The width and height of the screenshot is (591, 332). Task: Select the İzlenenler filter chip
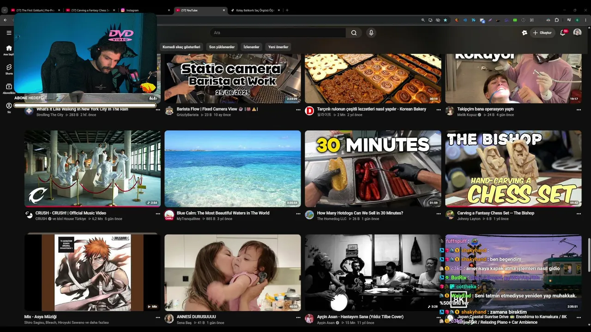click(252, 47)
